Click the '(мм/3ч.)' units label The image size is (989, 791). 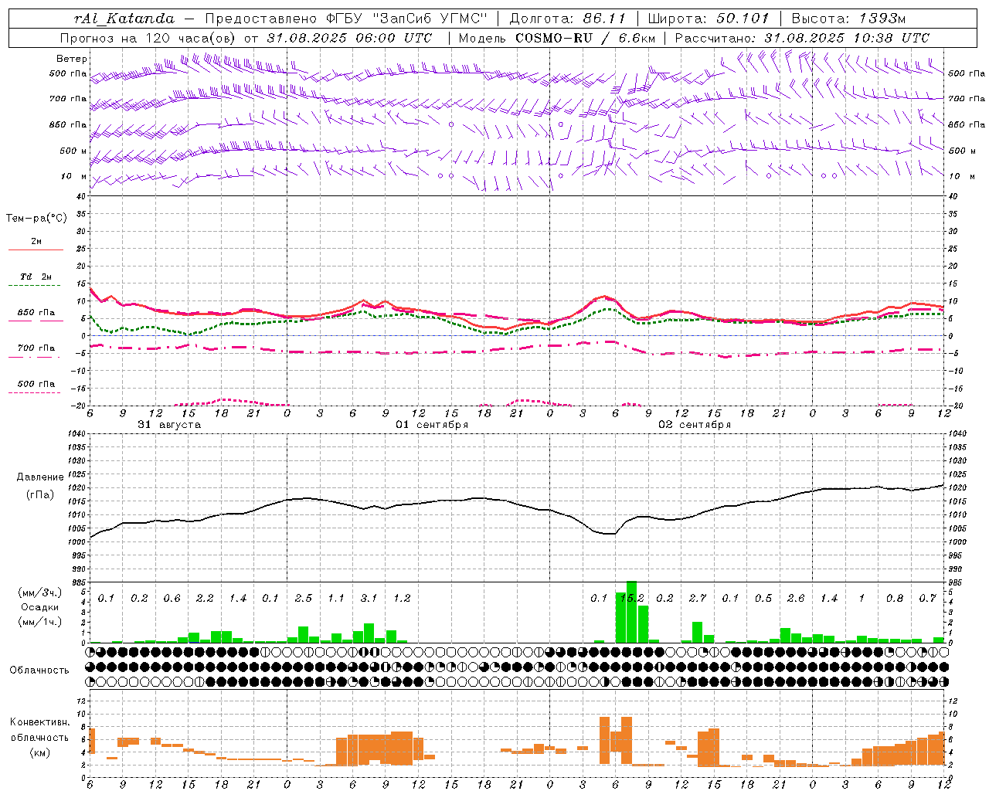point(39,592)
